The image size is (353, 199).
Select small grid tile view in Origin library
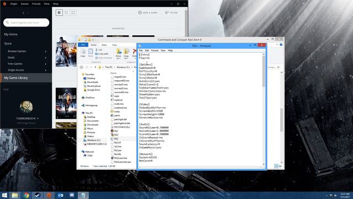[x=59, y=13]
